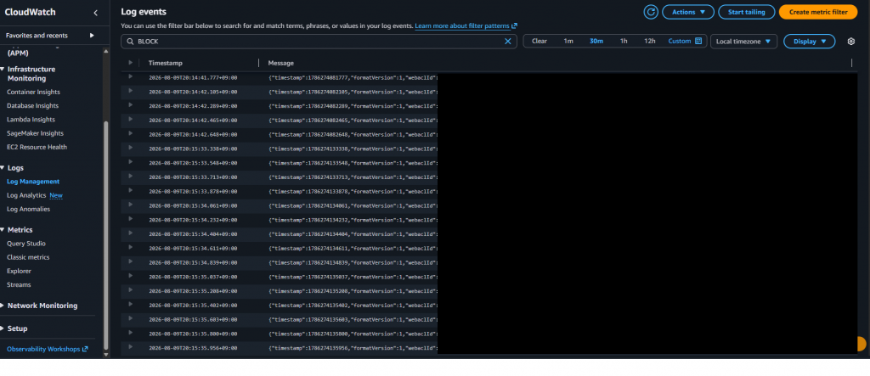Open Lambda Insights

[x=31, y=119]
